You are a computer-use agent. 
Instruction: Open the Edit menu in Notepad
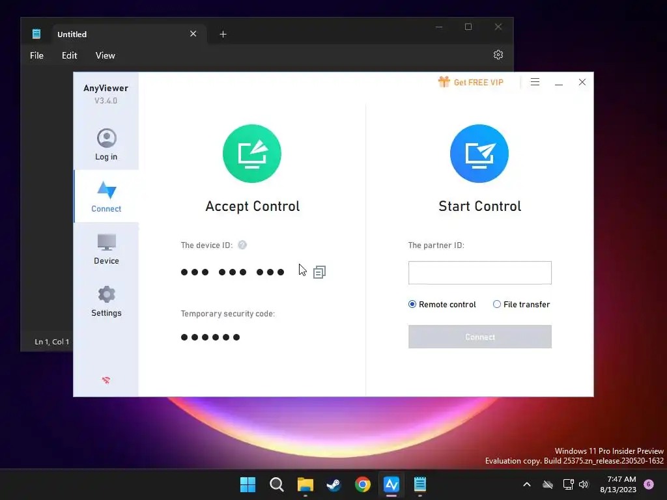coord(69,56)
